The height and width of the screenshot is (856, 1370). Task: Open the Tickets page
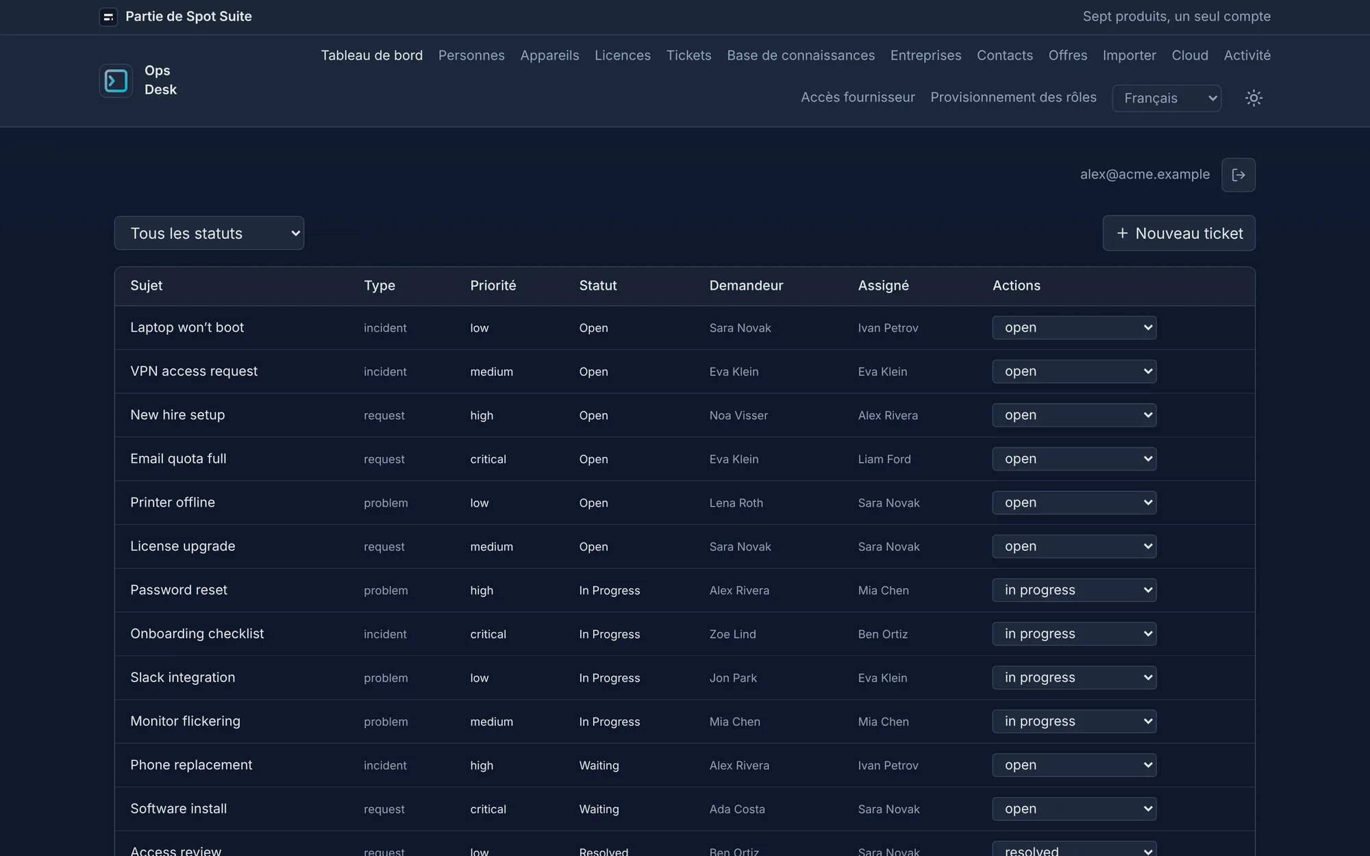point(688,55)
